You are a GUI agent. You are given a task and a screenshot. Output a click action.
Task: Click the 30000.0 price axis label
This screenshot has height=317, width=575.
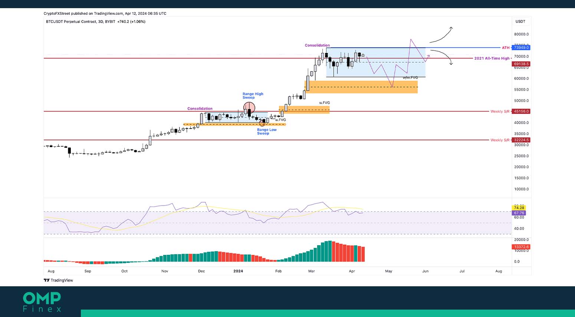[x=521, y=145]
